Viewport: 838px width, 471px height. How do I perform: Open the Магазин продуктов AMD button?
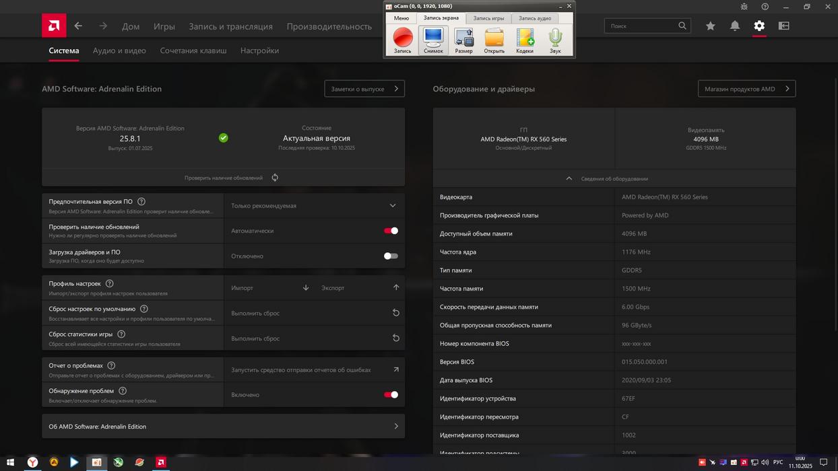pos(746,89)
